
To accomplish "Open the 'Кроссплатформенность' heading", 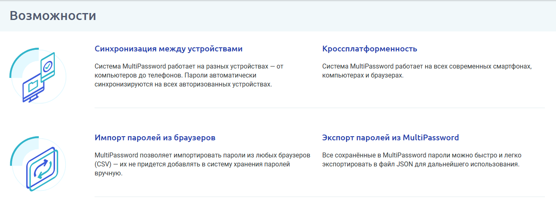I will coord(370,49).
